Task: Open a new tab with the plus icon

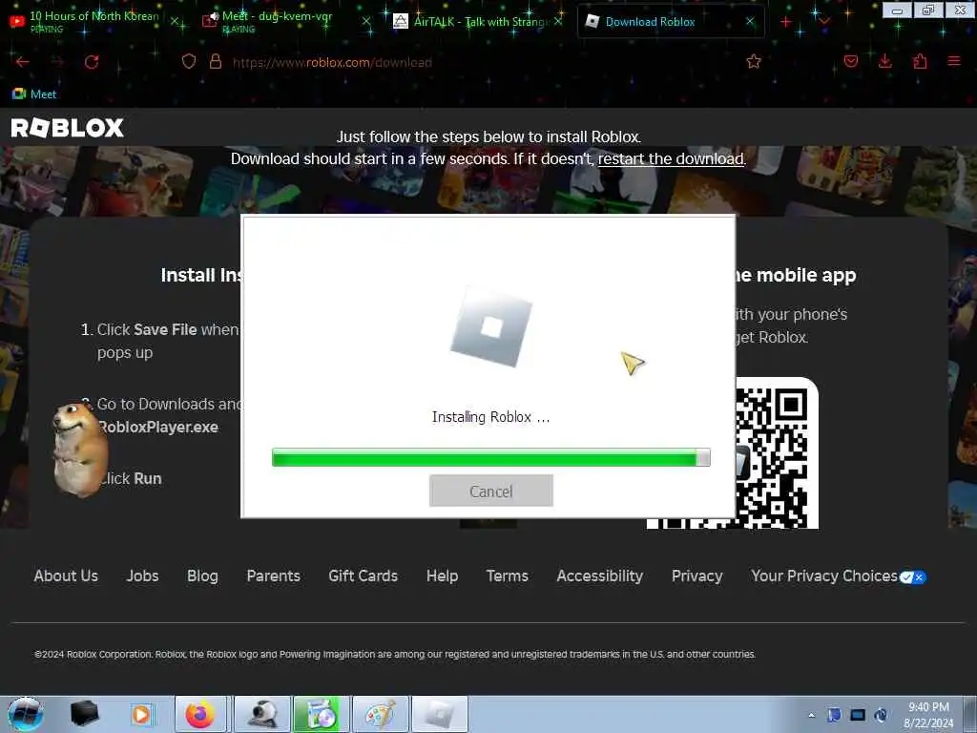Action: pos(786,23)
